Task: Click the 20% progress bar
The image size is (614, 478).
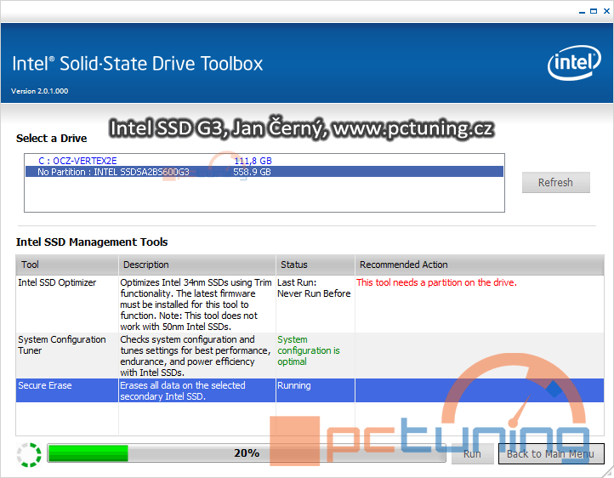Action: pyautogui.click(x=247, y=453)
